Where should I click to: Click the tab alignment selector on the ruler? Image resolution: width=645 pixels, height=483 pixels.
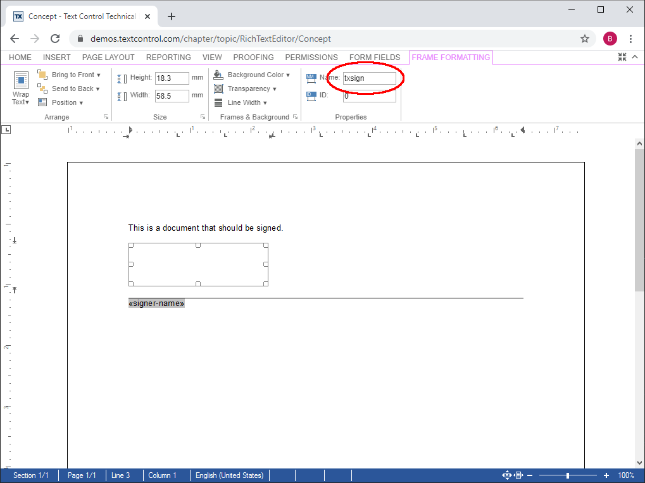point(6,130)
